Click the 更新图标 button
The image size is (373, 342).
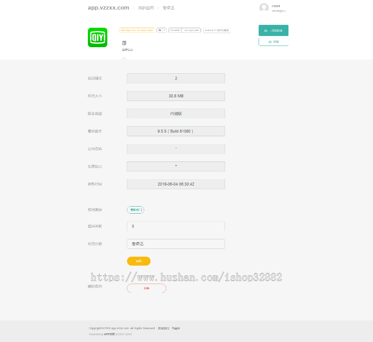[x=136, y=210]
